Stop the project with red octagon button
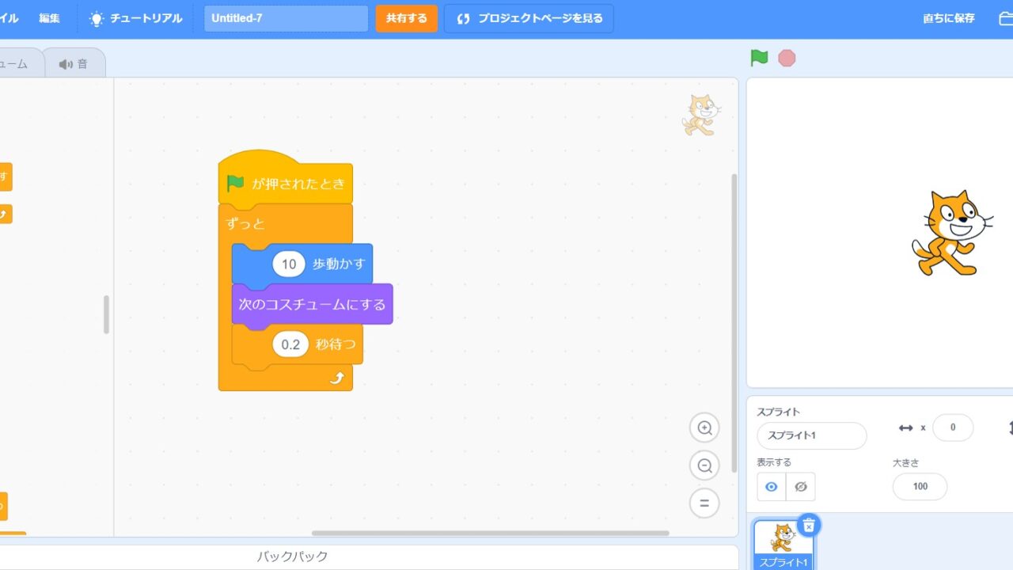This screenshot has width=1013, height=570. 787,58
